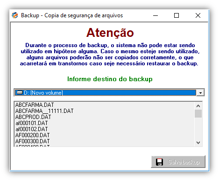Click the app icon in title bar
This screenshot has width=219, height=181.
[x=15, y=15]
